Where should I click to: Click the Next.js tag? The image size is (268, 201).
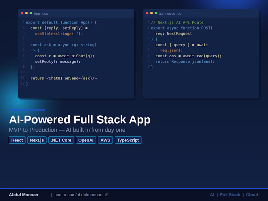37,140
